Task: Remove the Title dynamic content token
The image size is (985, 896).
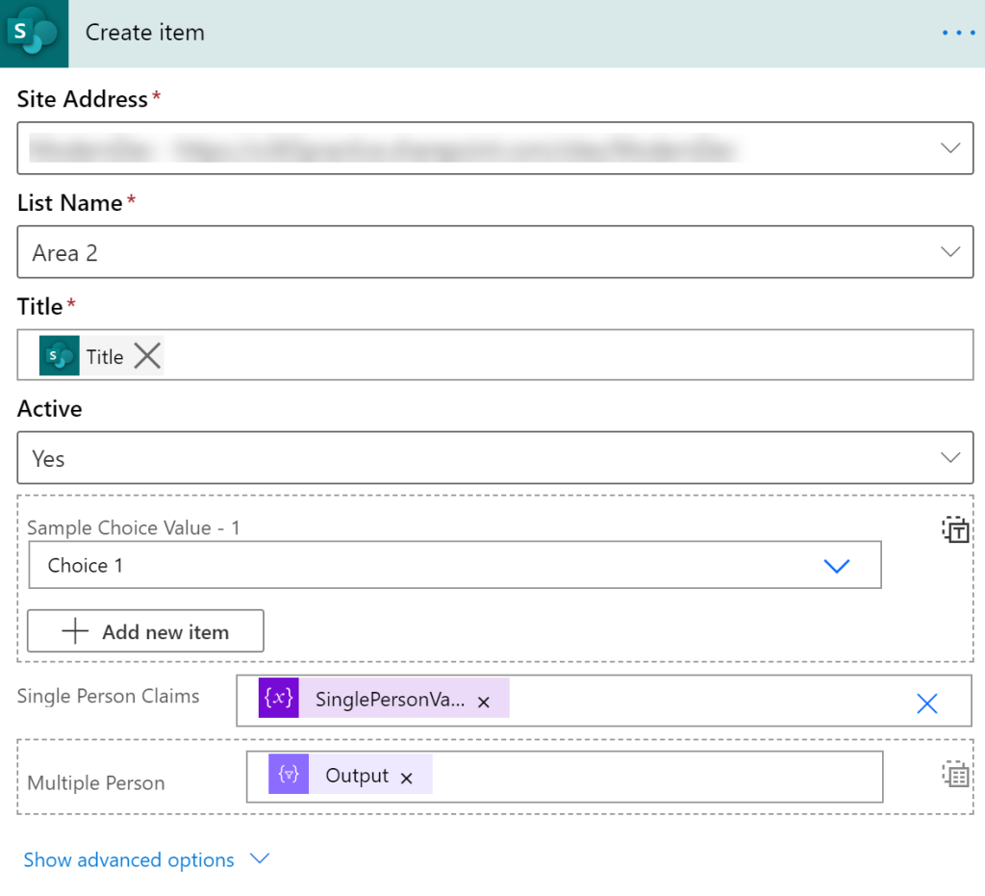Action: click(x=147, y=356)
